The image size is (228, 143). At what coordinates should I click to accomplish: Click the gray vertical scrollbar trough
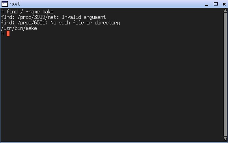click(225, 74)
